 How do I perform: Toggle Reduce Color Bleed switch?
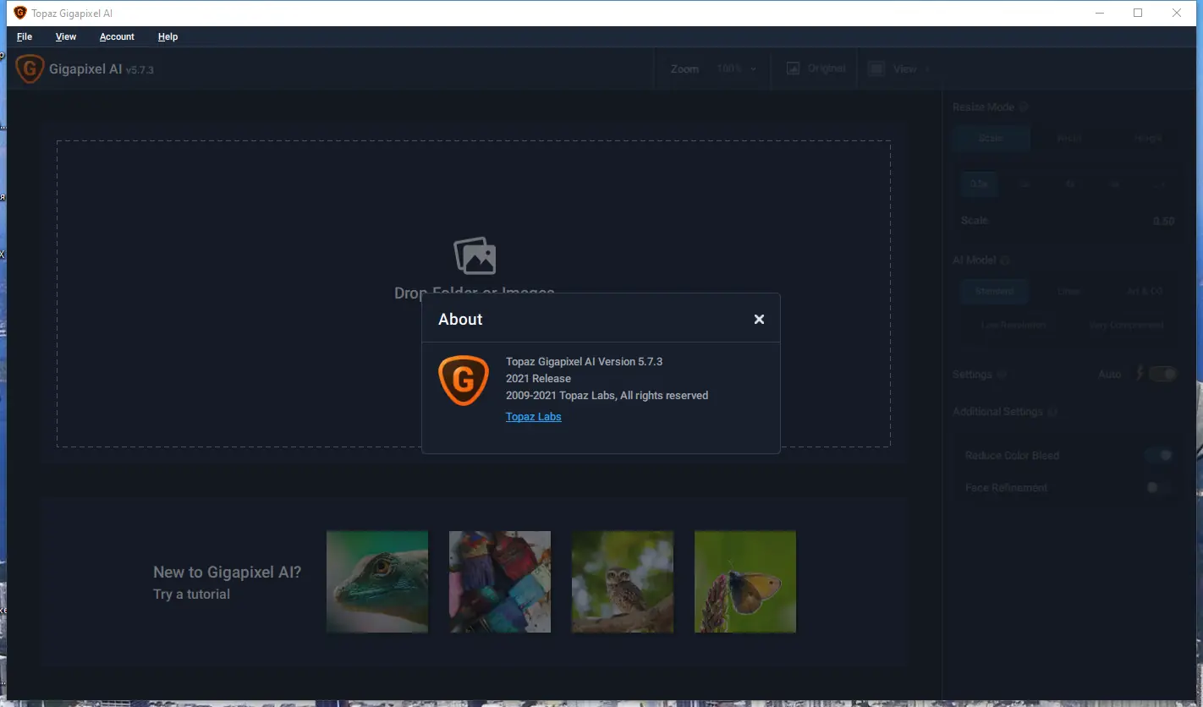(x=1160, y=455)
